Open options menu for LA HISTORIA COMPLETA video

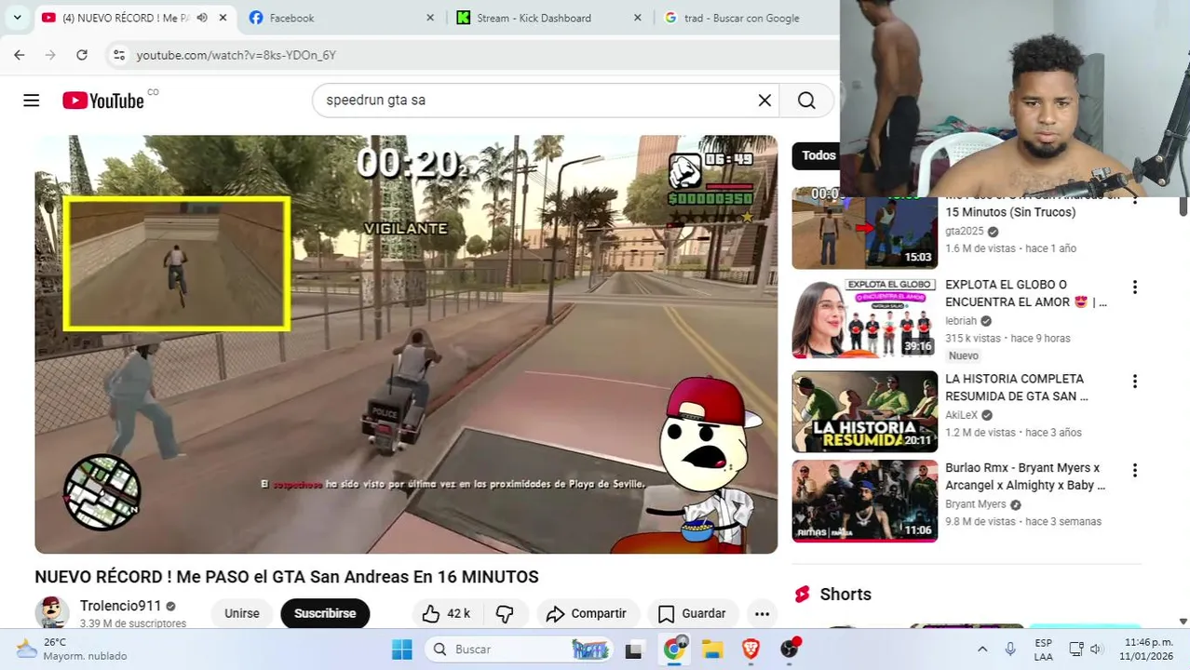pos(1134,382)
